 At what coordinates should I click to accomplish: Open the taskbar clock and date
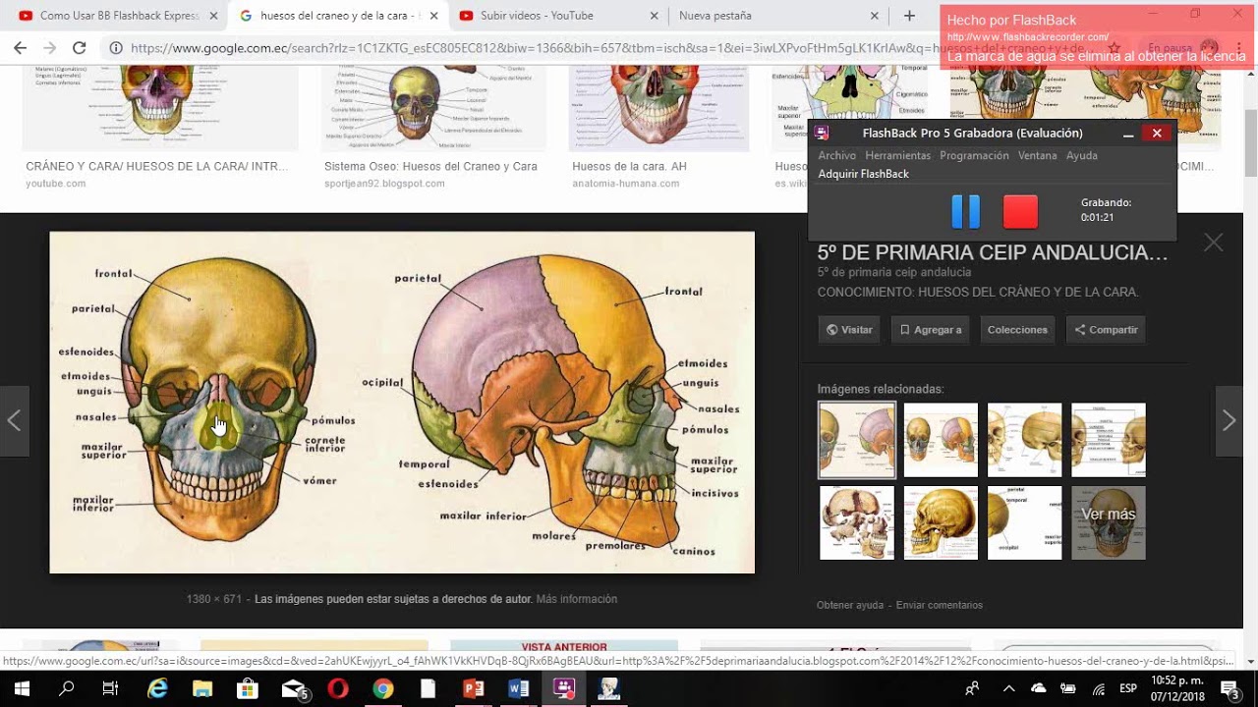pos(1176,688)
